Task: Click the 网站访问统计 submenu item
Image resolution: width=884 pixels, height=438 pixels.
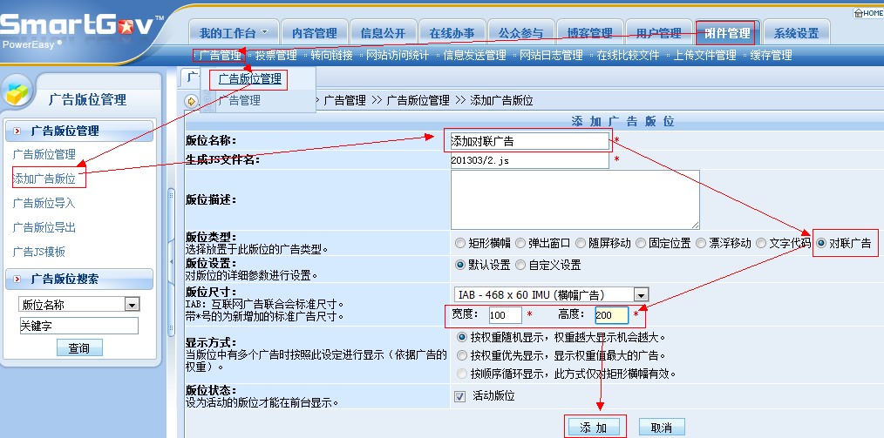Action: click(398, 56)
